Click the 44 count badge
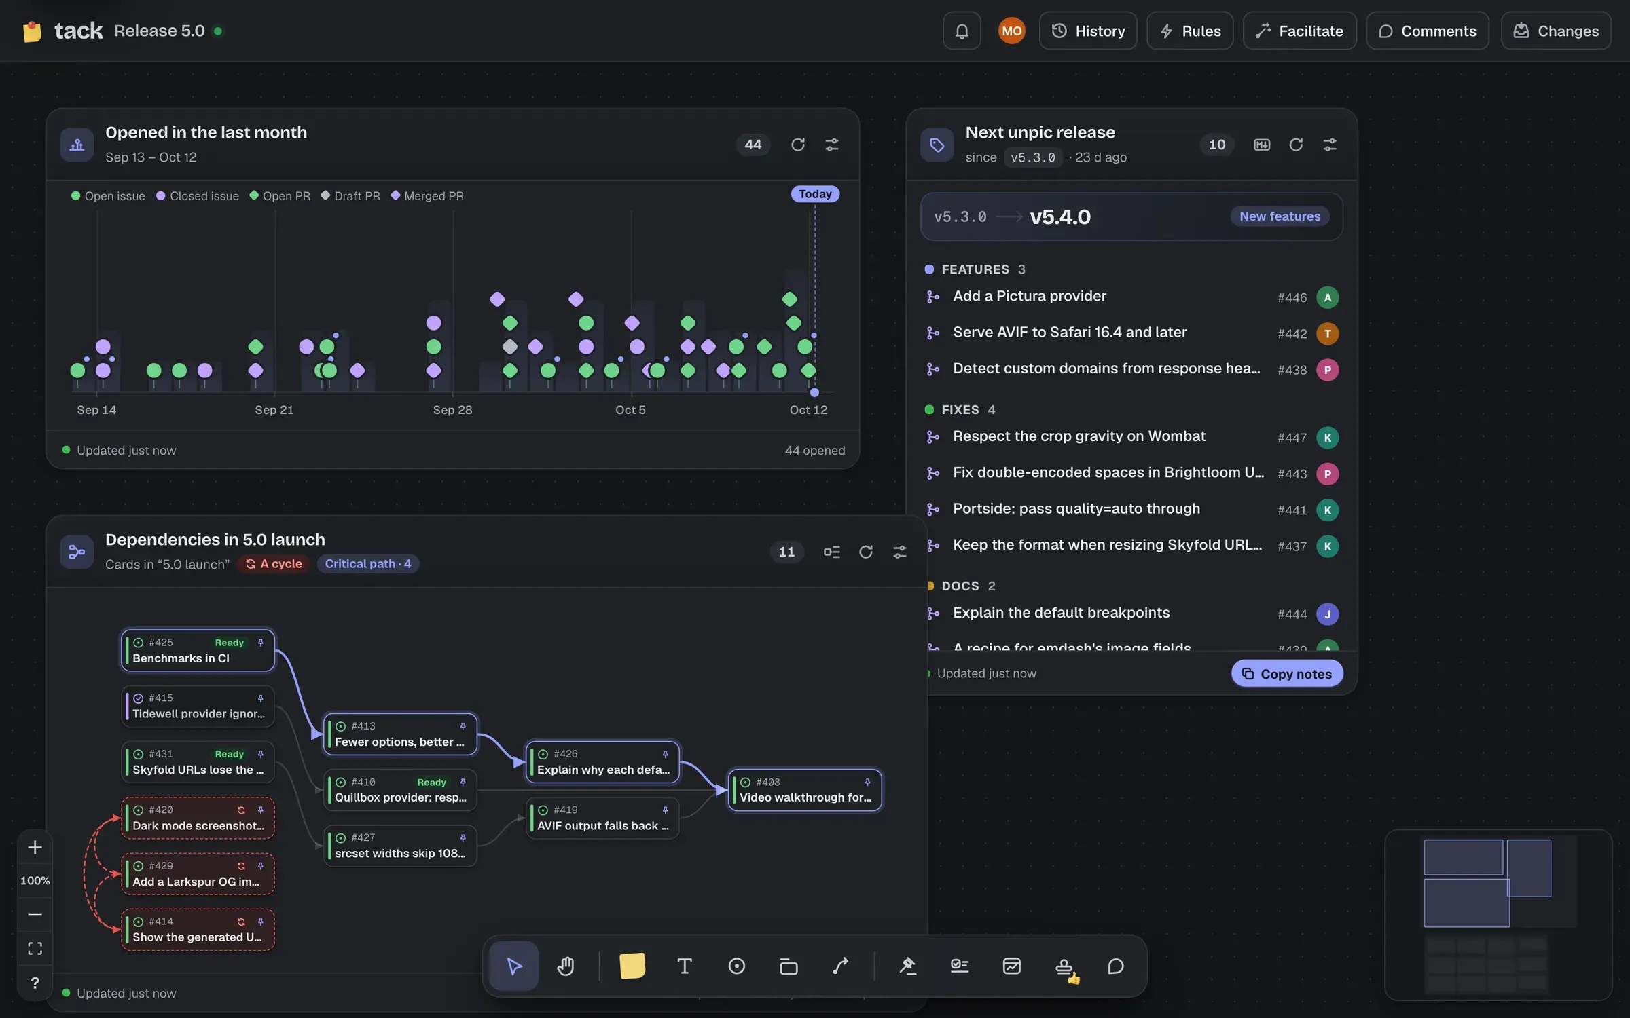The image size is (1630, 1018). coord(753,145)
